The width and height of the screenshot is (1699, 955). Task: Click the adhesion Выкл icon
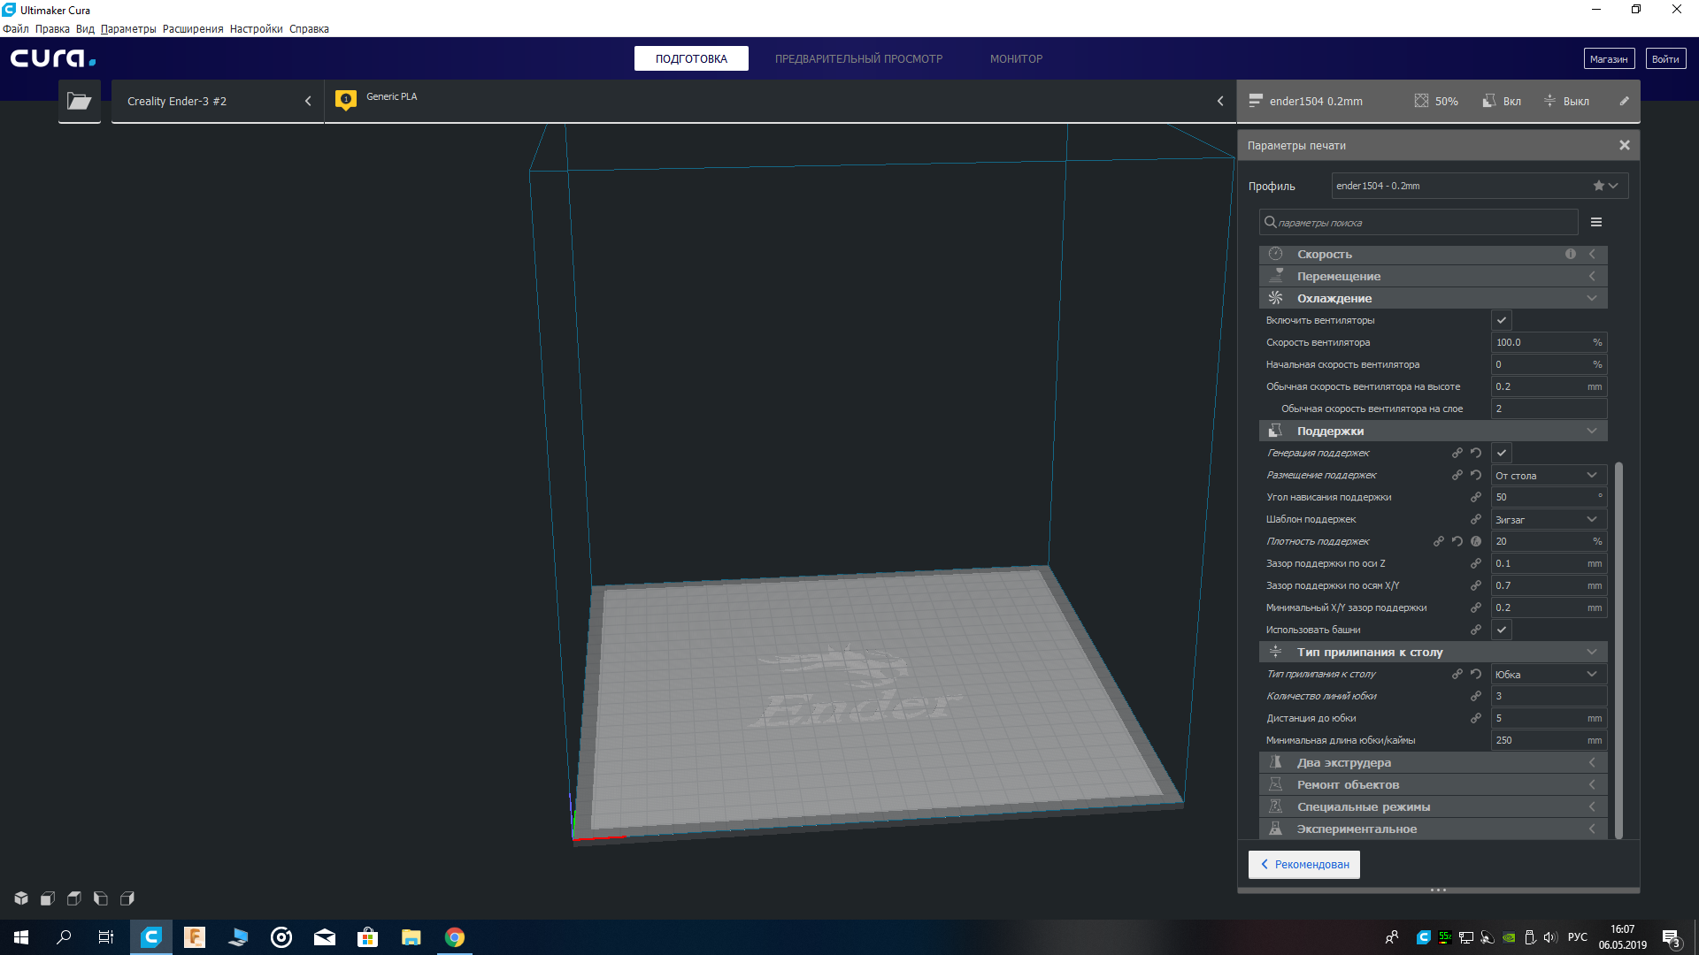(1549, 101)
